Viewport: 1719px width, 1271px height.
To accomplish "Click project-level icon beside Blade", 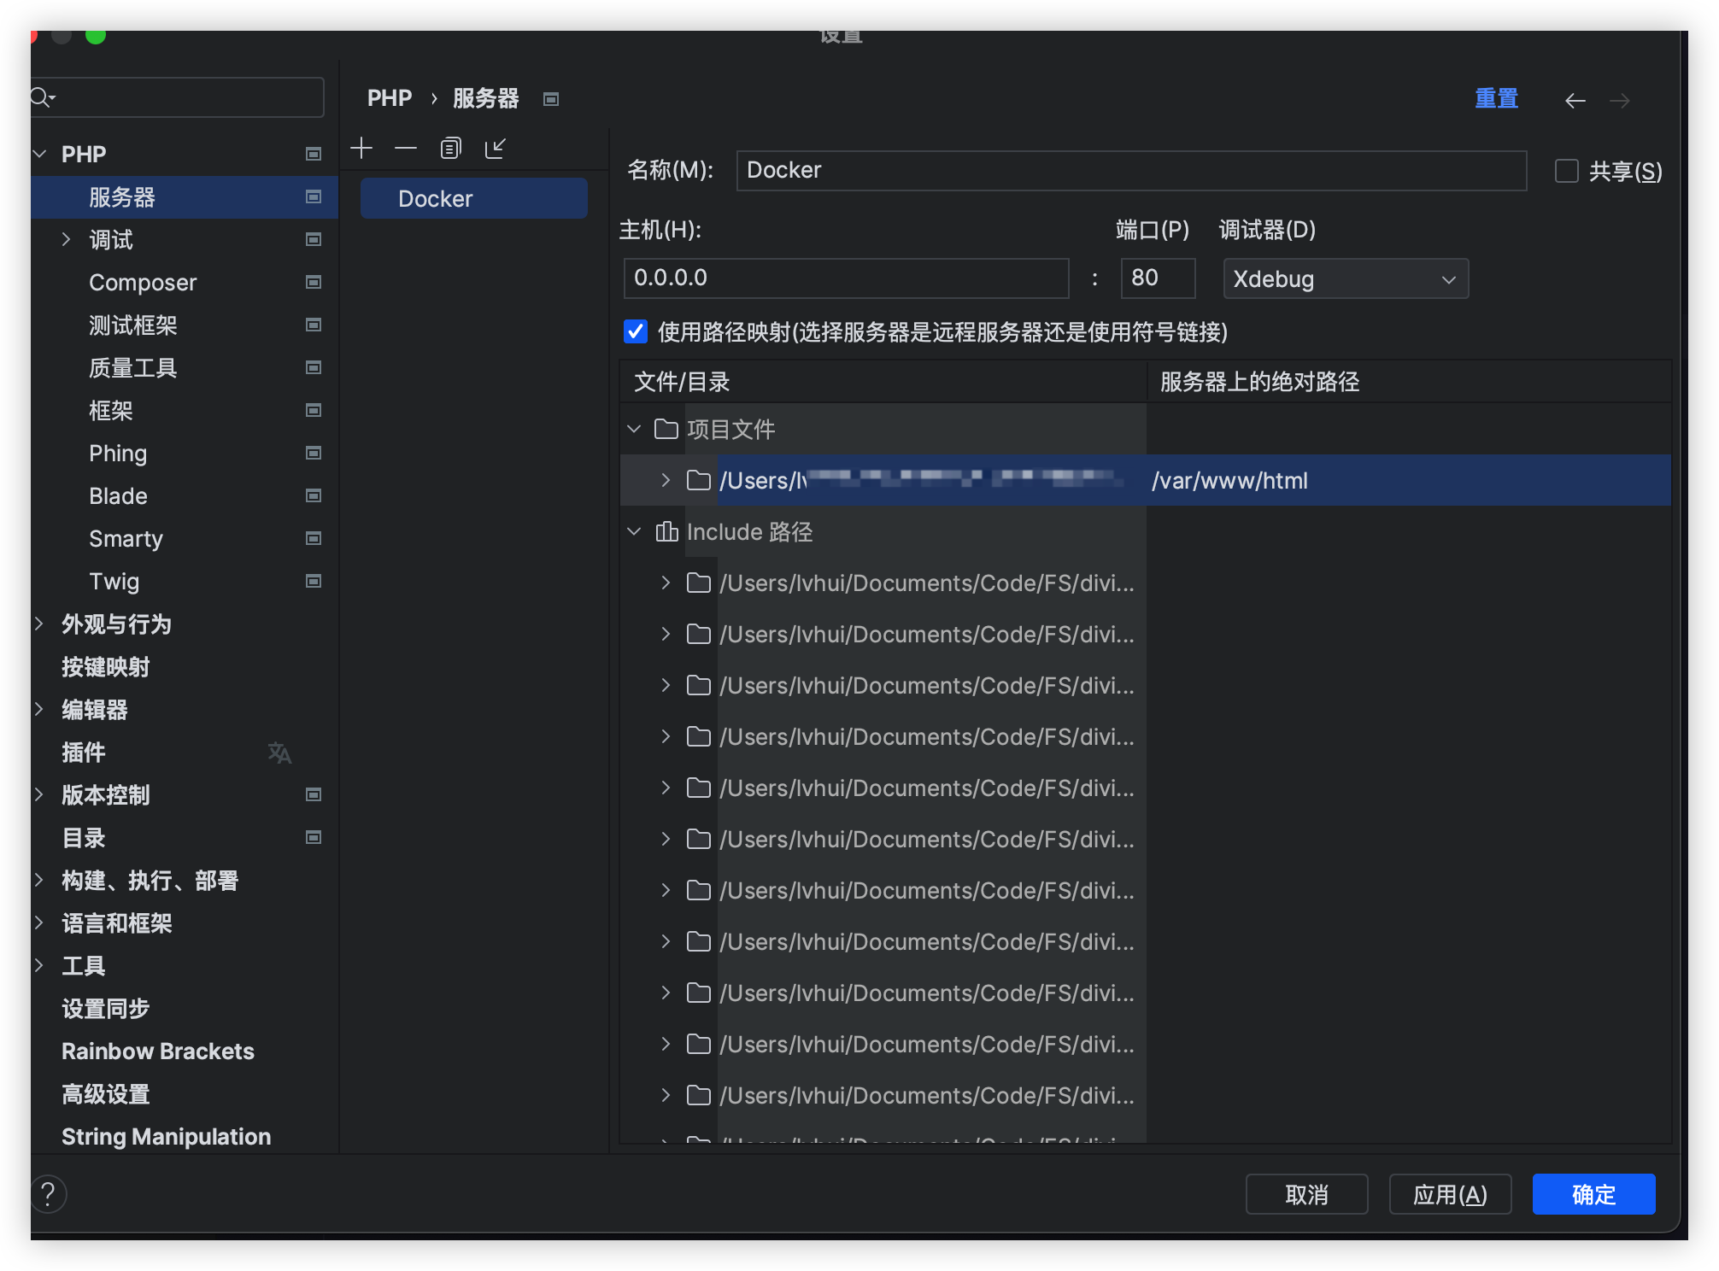I will [x=314, y=495].
